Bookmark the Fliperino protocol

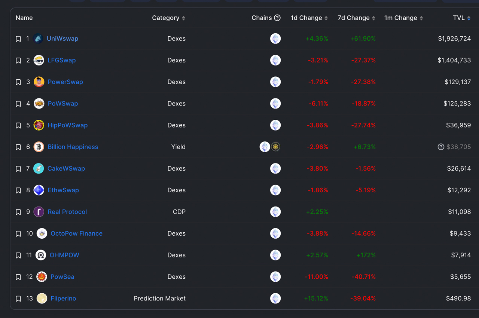(18, 299)
